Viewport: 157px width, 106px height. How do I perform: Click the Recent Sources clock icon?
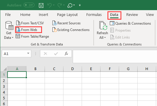(x=54, y=23)
